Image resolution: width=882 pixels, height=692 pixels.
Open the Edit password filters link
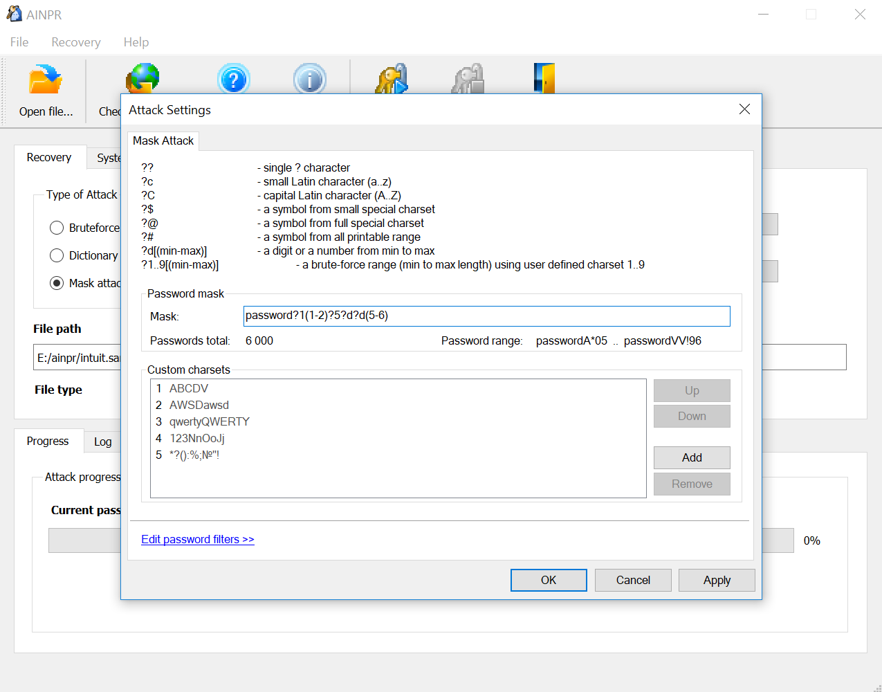coord(198,539)
